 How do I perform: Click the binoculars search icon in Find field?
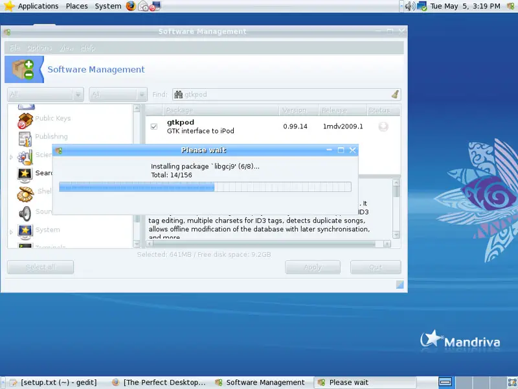tap(179, 95)
